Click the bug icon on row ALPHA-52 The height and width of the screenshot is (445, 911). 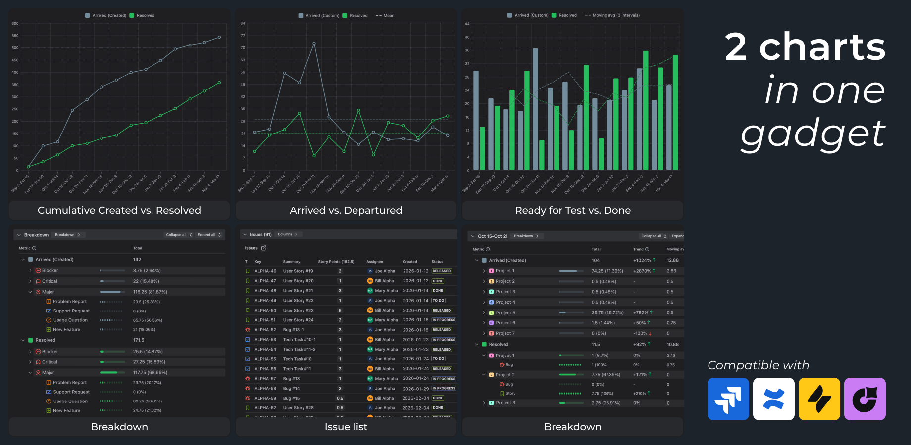point(248,329)
